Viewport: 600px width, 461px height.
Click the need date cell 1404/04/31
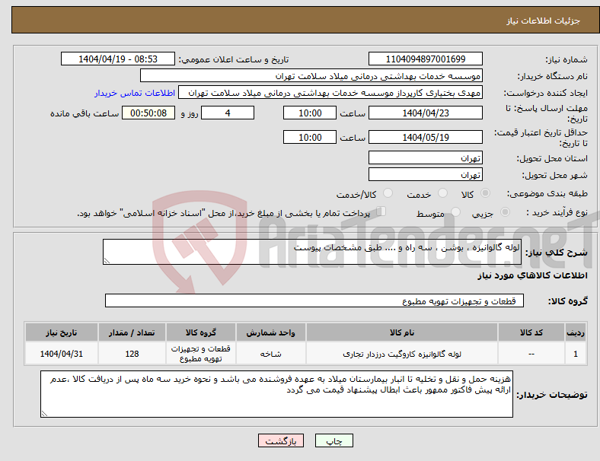coord(62,354)
